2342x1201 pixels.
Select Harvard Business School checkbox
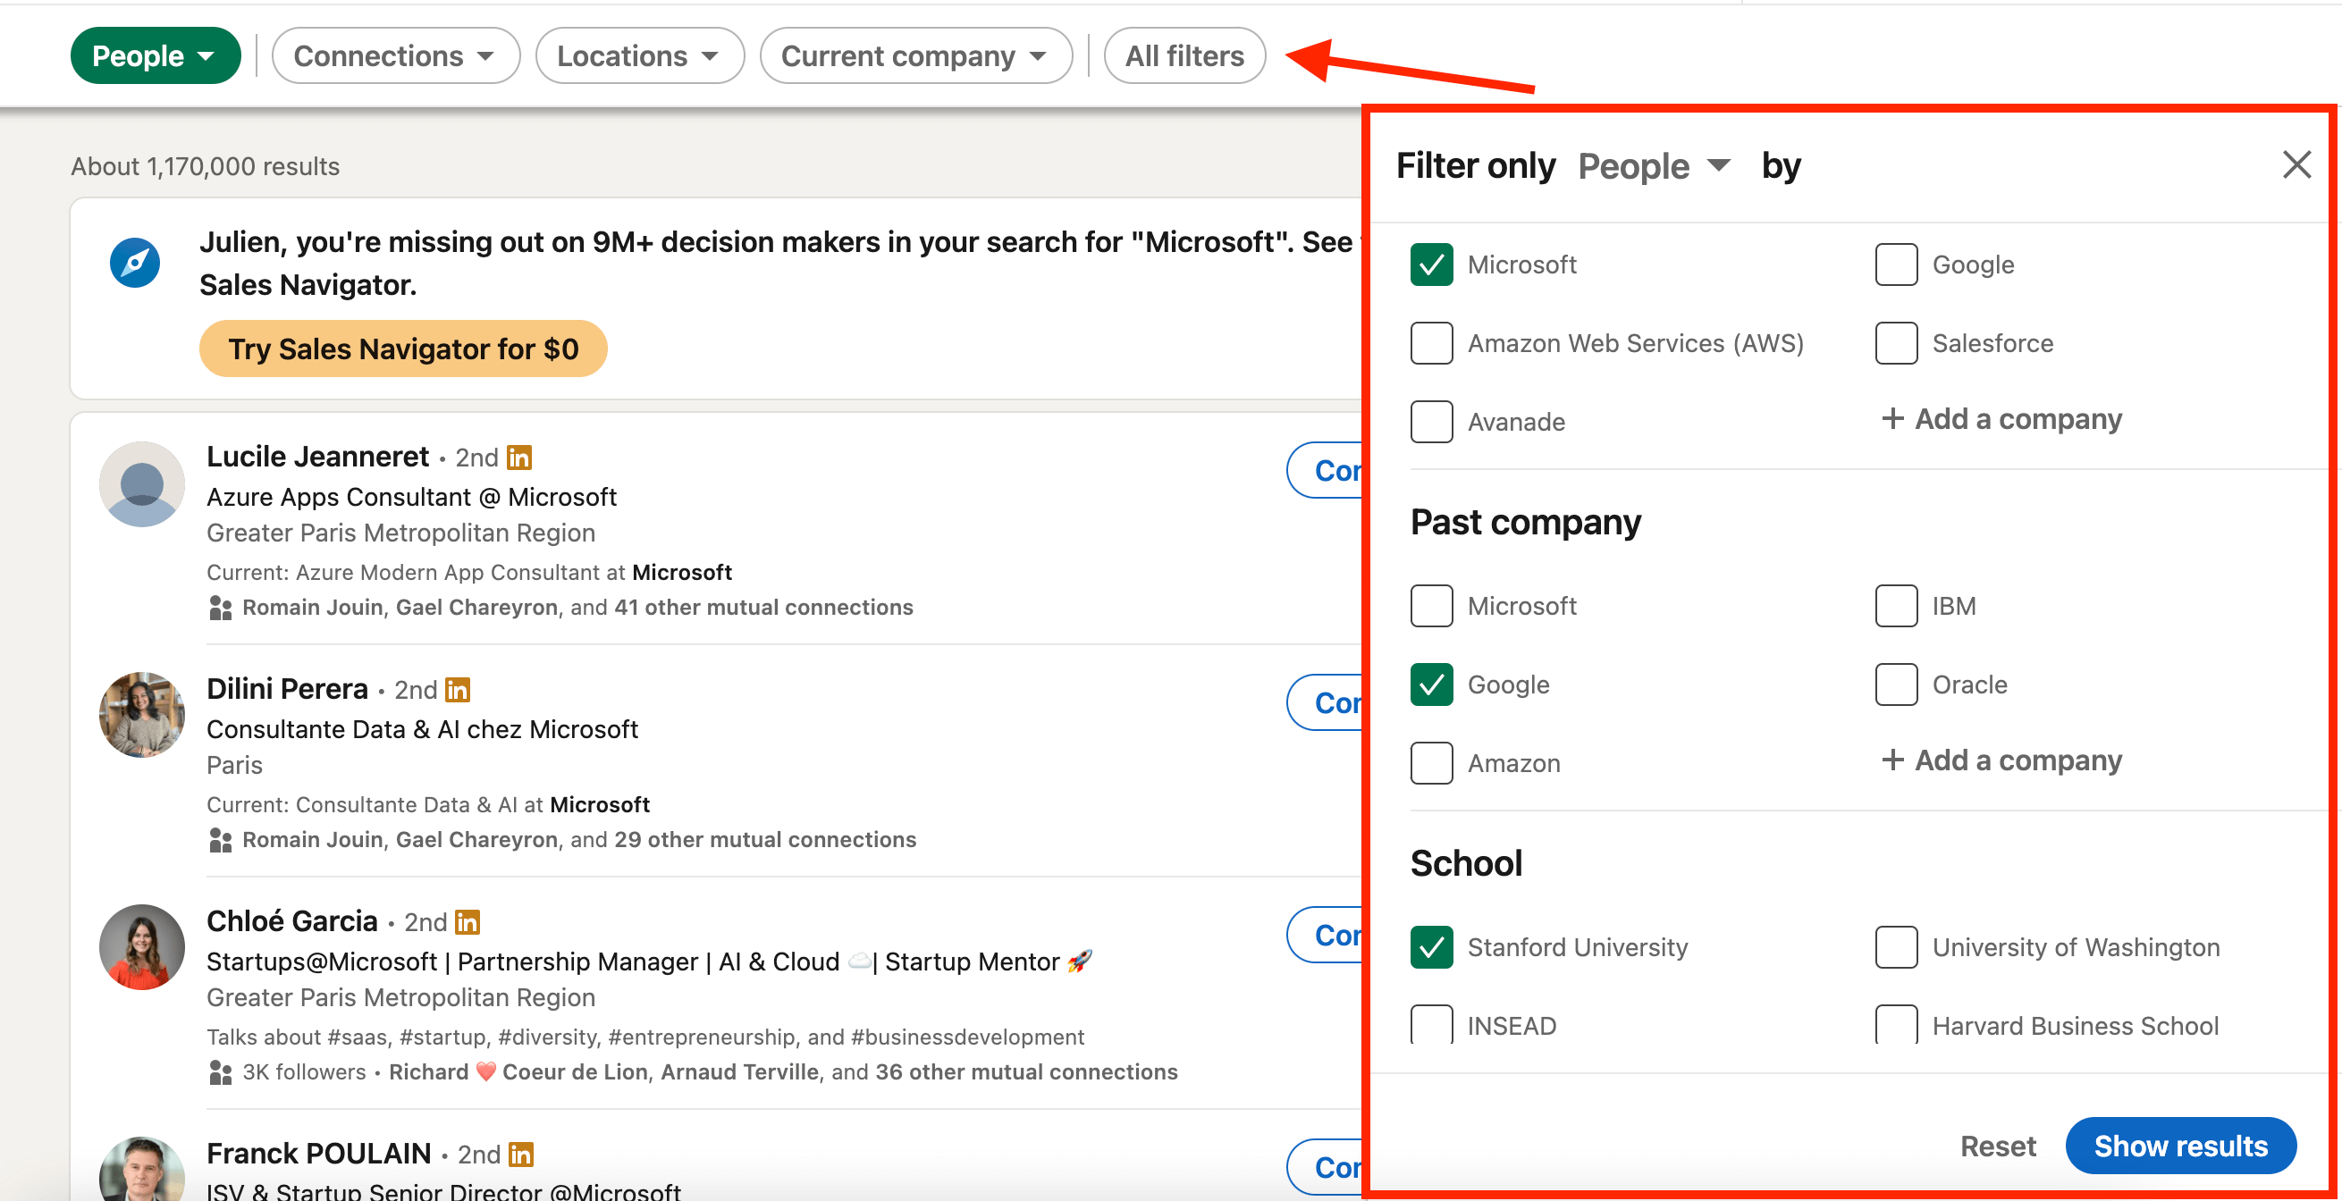(x=1896, y=1025)
